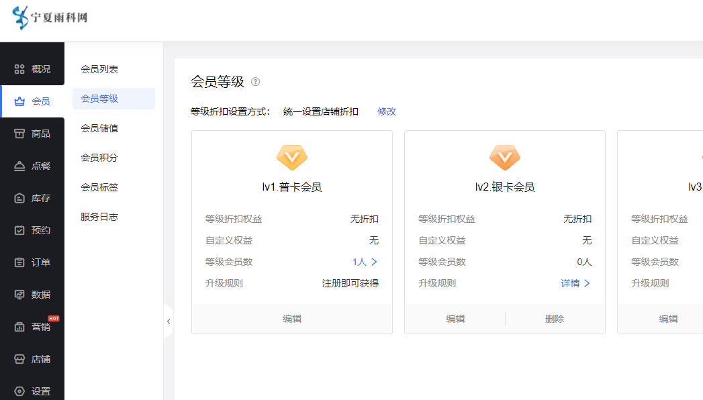Screen dimensions: 703x400
Task: Open the 数据 chart icon
Action: pyautogui.click(x=19, y=295)
